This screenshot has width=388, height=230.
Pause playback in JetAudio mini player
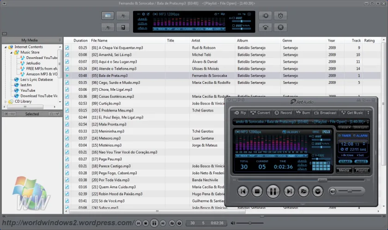[273, 191]
